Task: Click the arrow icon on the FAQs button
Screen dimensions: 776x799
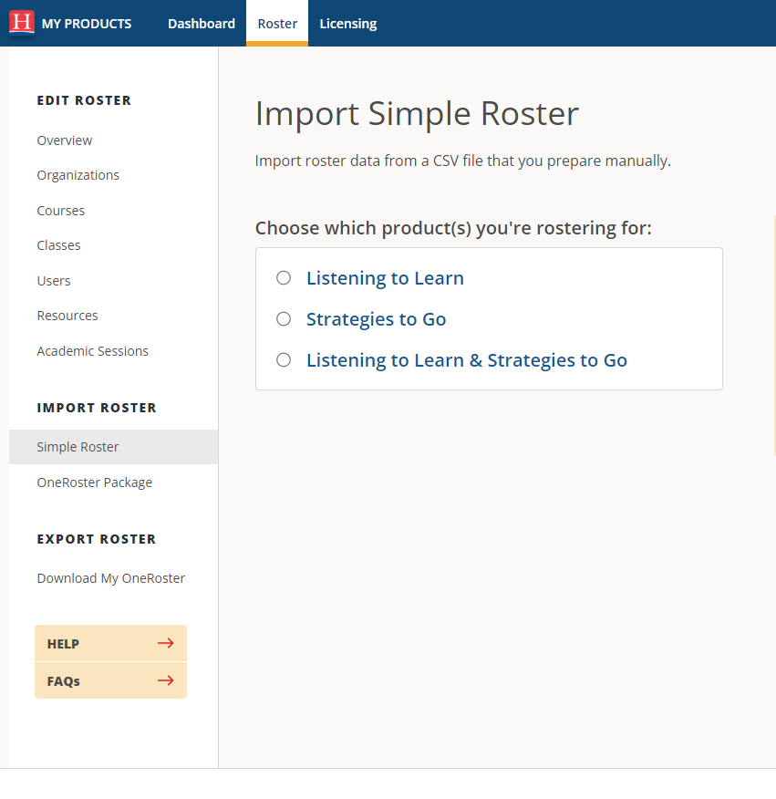Action: coord(164,680)
